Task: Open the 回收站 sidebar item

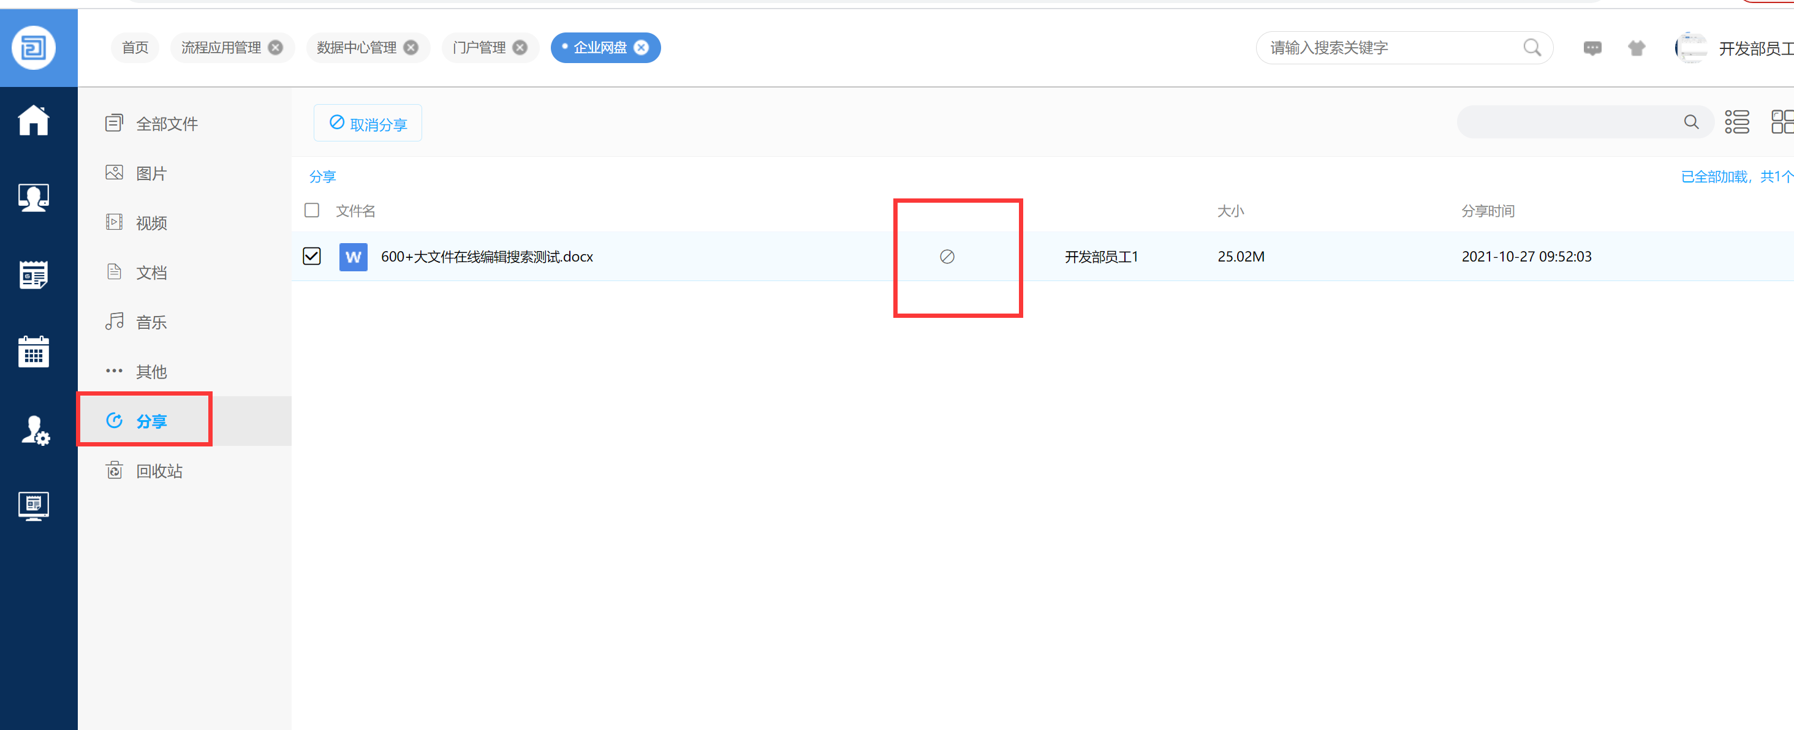Action: point(158,471)
